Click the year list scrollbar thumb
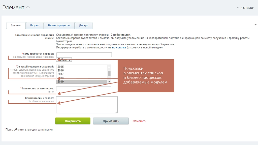 109,73
